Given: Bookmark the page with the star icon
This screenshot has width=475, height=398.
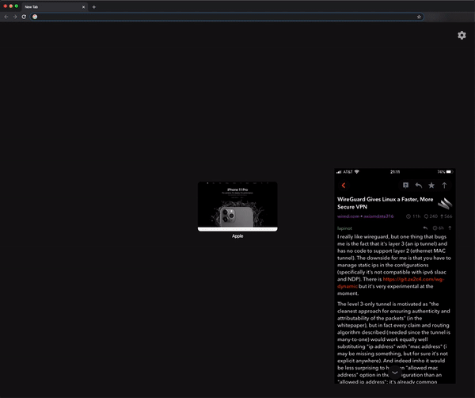Looking at the screenshot, I should point(419,17).
